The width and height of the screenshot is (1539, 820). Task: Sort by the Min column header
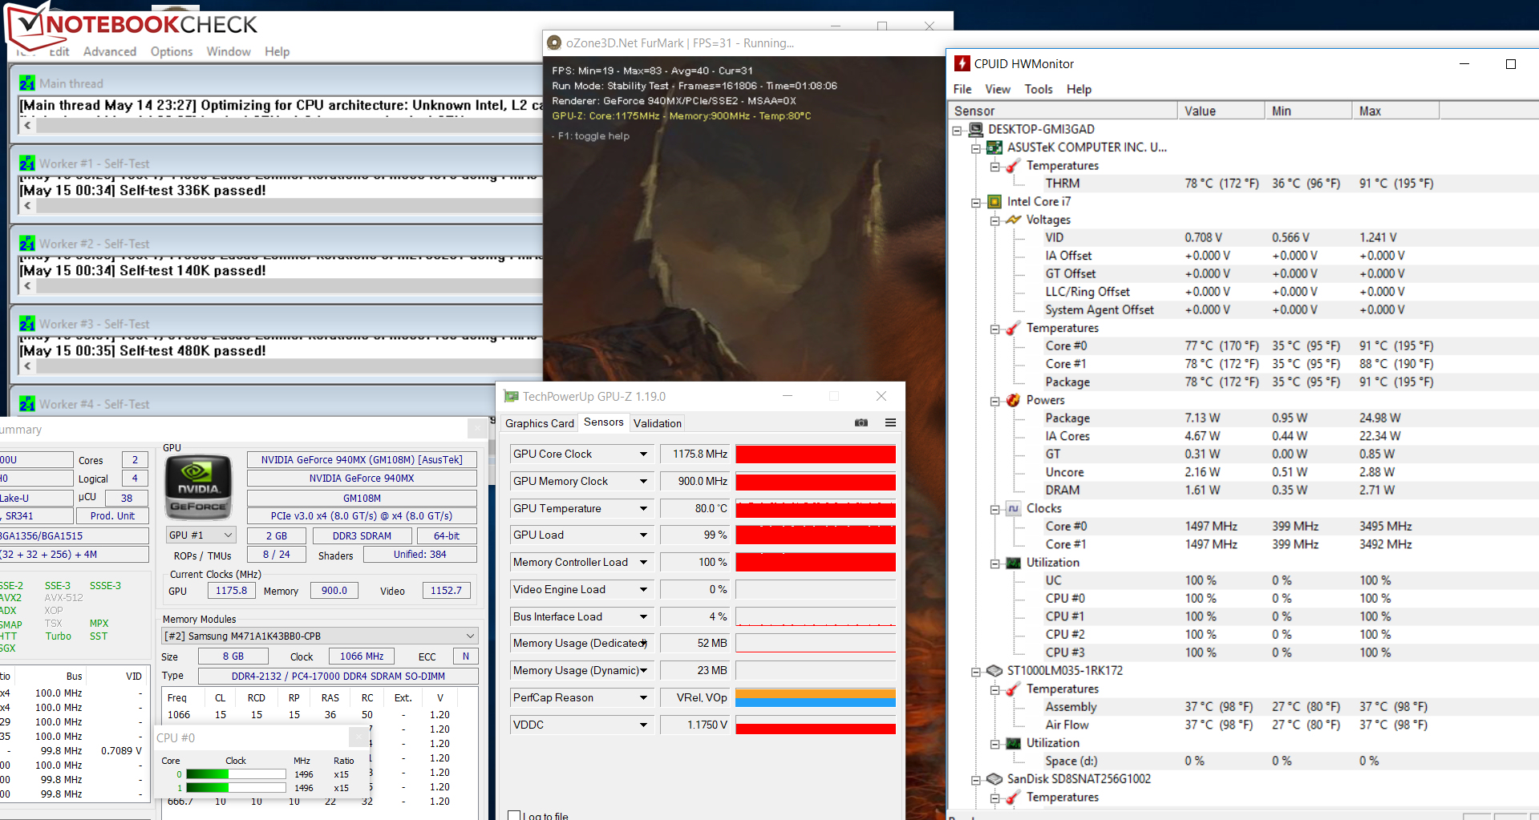click(1309, 111)
